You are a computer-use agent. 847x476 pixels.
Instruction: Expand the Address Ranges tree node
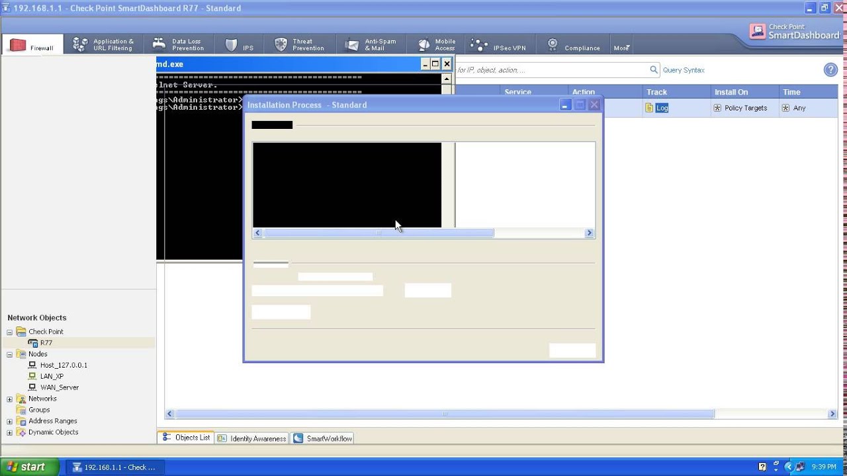(9, 421)
